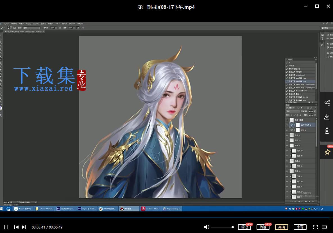This screenshot has width=333, height=233.
Task: Open the 文件(F) menu in Photoshop
Action: pos(6,24)
